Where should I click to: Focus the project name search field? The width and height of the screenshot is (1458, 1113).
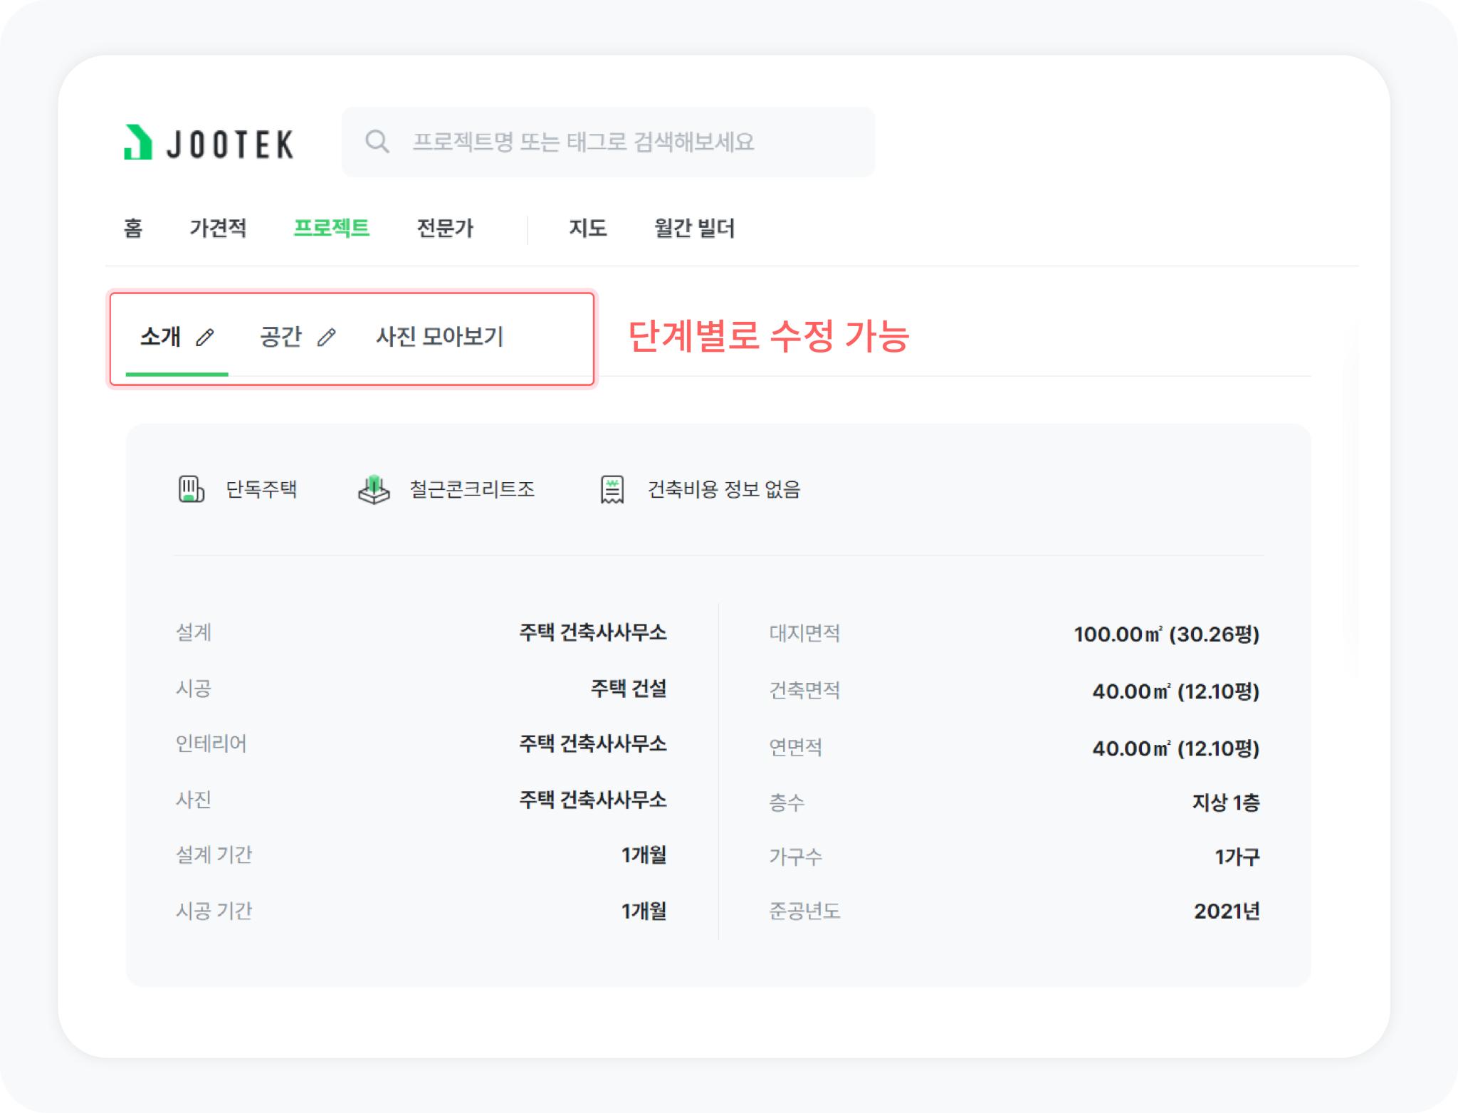(608, 142)
